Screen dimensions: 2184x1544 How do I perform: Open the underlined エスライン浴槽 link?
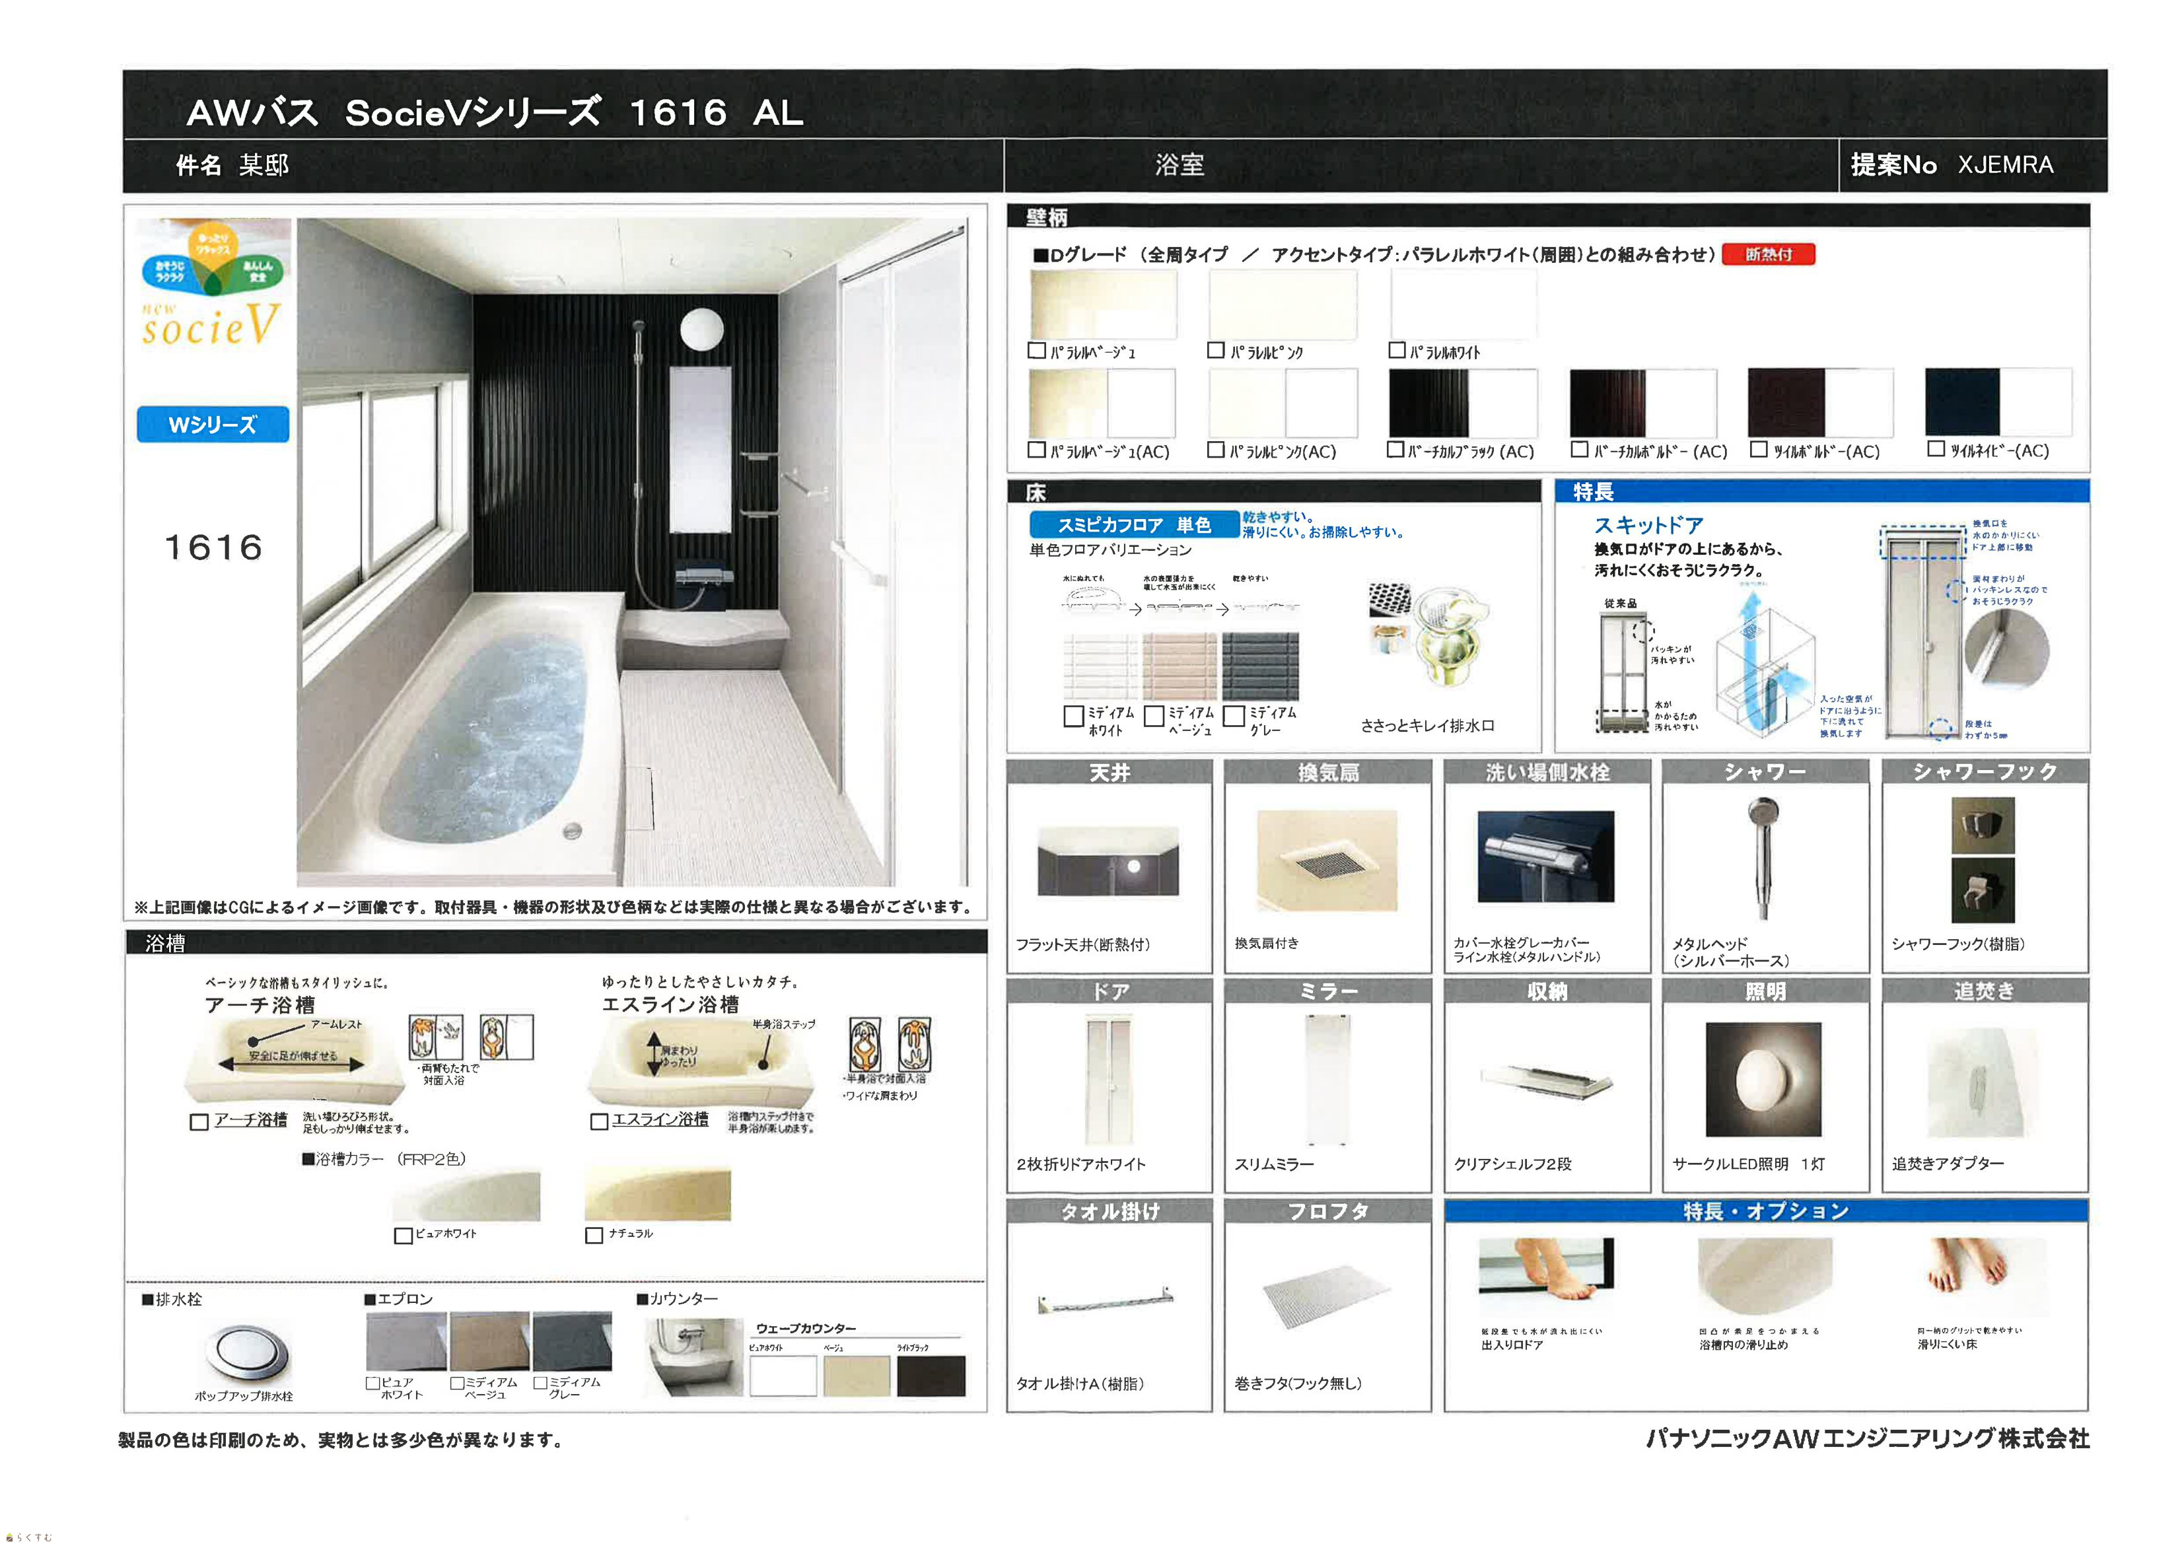click(x=659, y=1120)
